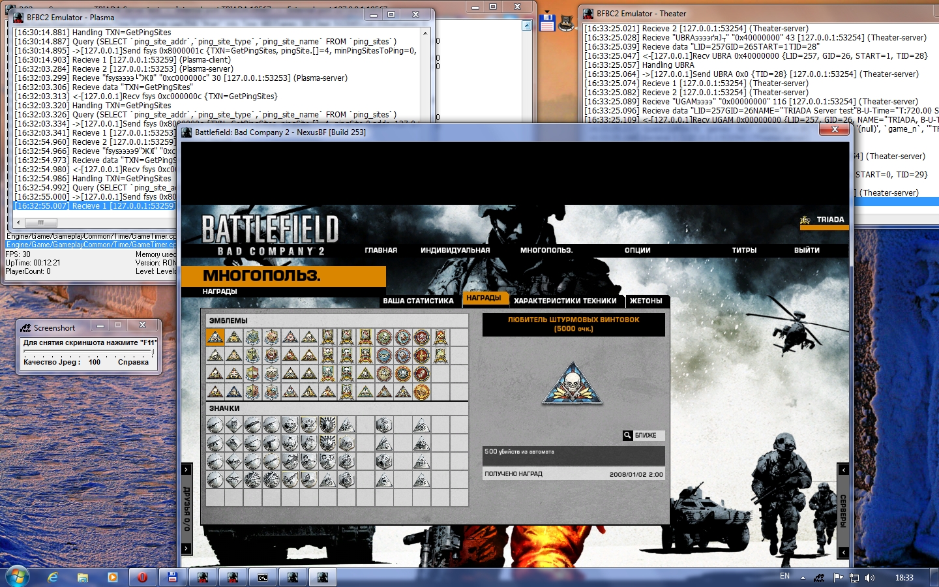939x587 pixels.
Task: Click the ЛЮБИТЕЛЬ ШТУРМОВЫХ ВИНТОВОК award title
Action: tap(574, 324)
